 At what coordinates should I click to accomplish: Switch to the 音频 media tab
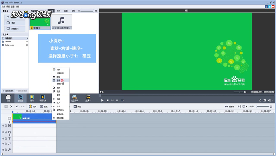73,11
